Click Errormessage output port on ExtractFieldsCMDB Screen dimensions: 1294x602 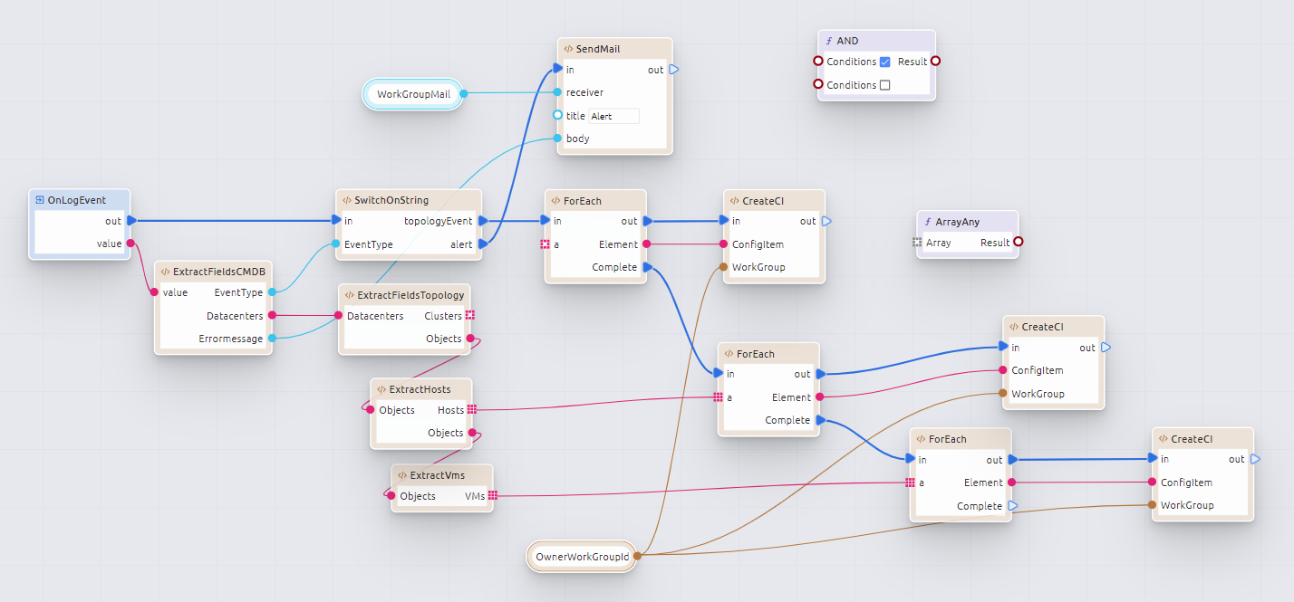(x=272, y=339)
